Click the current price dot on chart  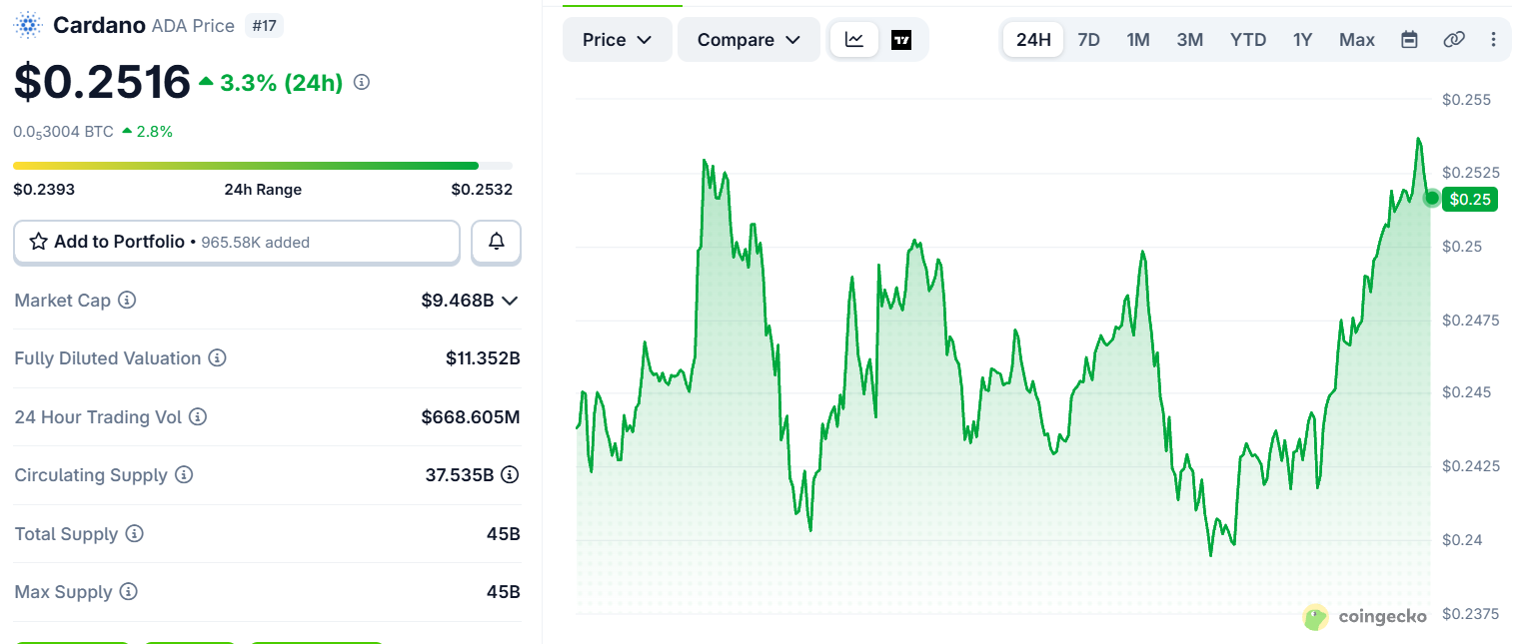pos(1431,199)
